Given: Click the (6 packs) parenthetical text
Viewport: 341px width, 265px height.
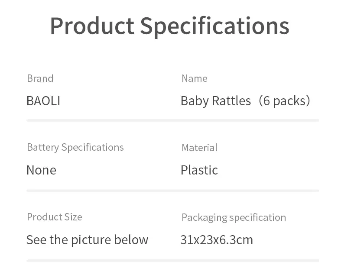Looking at the screenshot, I should [284, 101].
